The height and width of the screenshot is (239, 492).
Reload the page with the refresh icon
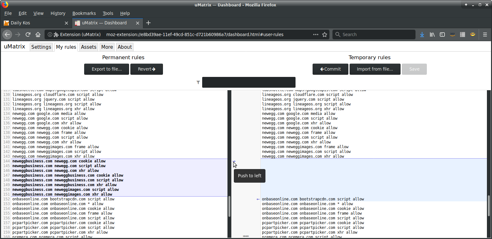(28, 35)
